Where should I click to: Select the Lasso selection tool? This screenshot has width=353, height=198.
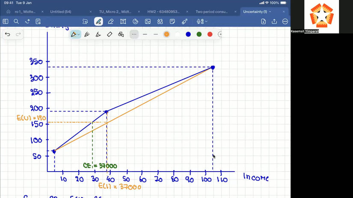click(x=85, y=21)
